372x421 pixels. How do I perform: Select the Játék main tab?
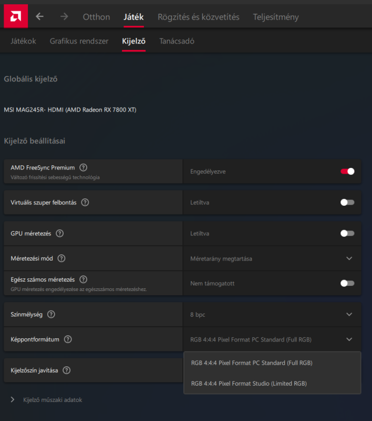click(x=133, y=17)
